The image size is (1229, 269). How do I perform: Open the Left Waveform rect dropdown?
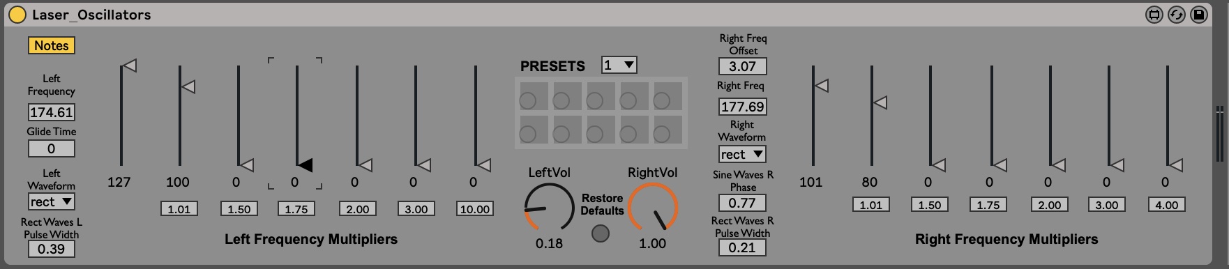pos(52,201)
